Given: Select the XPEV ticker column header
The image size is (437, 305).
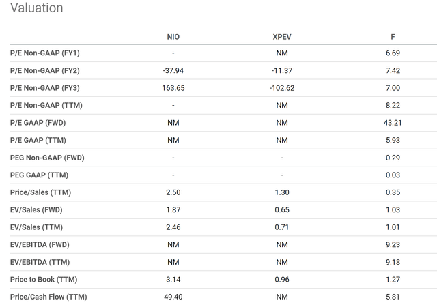Looking at the screenshot, I should tap(283, 35).
